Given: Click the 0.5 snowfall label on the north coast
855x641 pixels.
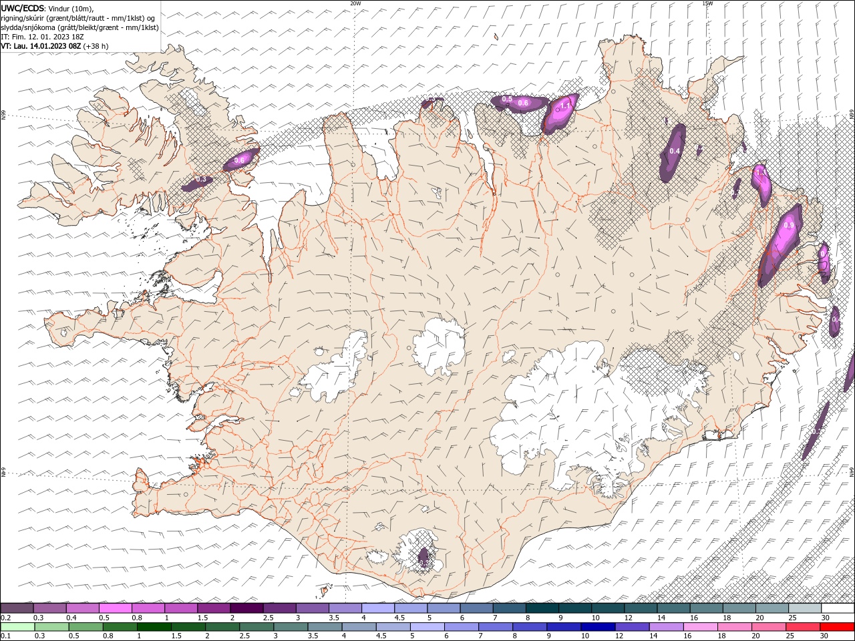Looking at the screenshot, I should 507,99.
